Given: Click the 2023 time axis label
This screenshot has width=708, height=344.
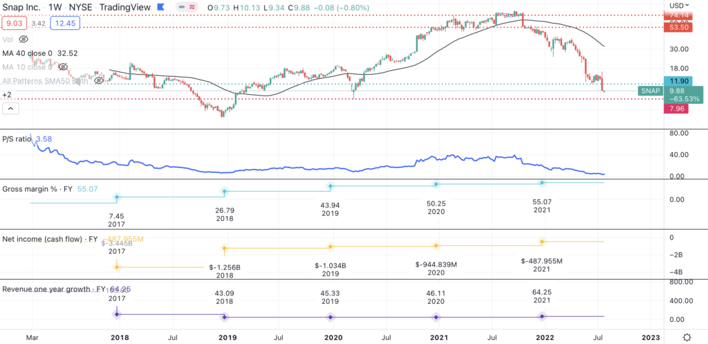Looking at the screenshot, I should point(651,337).
